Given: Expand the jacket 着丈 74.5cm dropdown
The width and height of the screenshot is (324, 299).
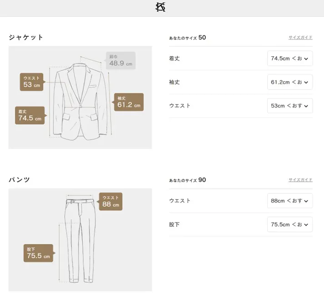Looking at the screenshot, I should click(289, 59).
